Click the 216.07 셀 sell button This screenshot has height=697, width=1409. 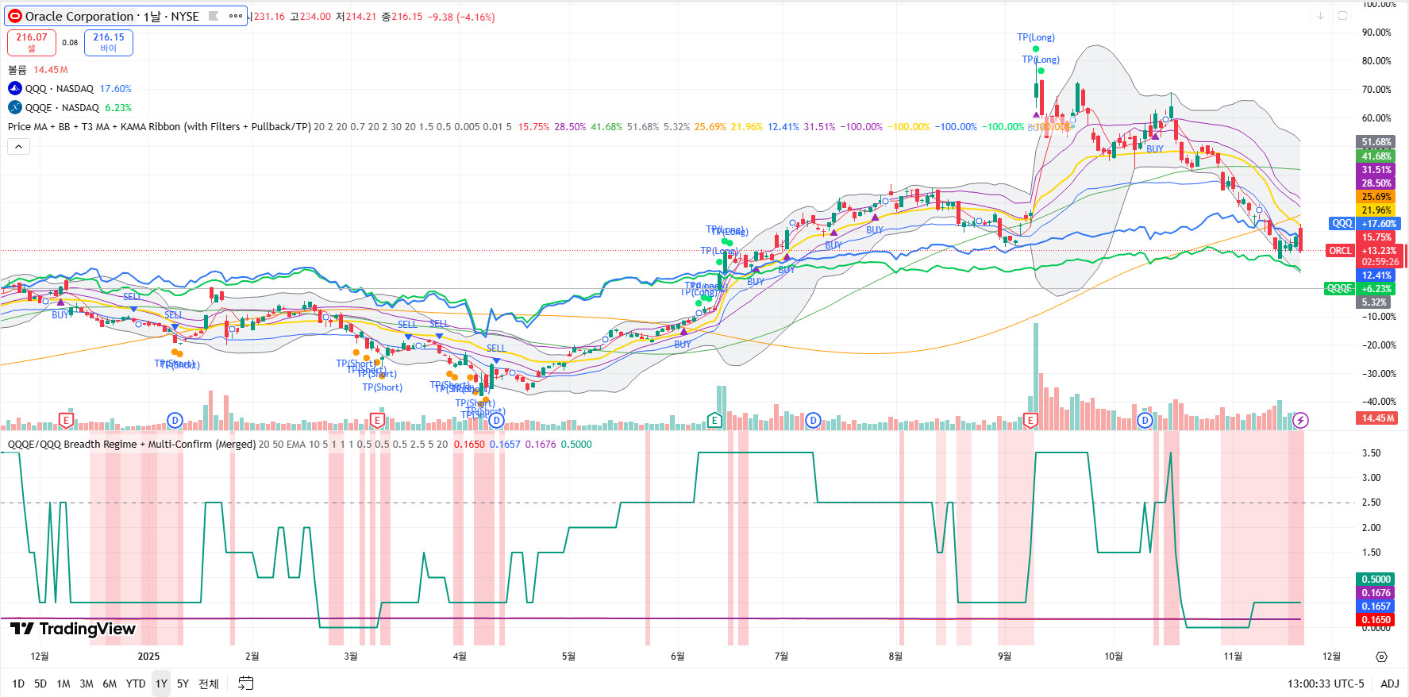(32, 42)
